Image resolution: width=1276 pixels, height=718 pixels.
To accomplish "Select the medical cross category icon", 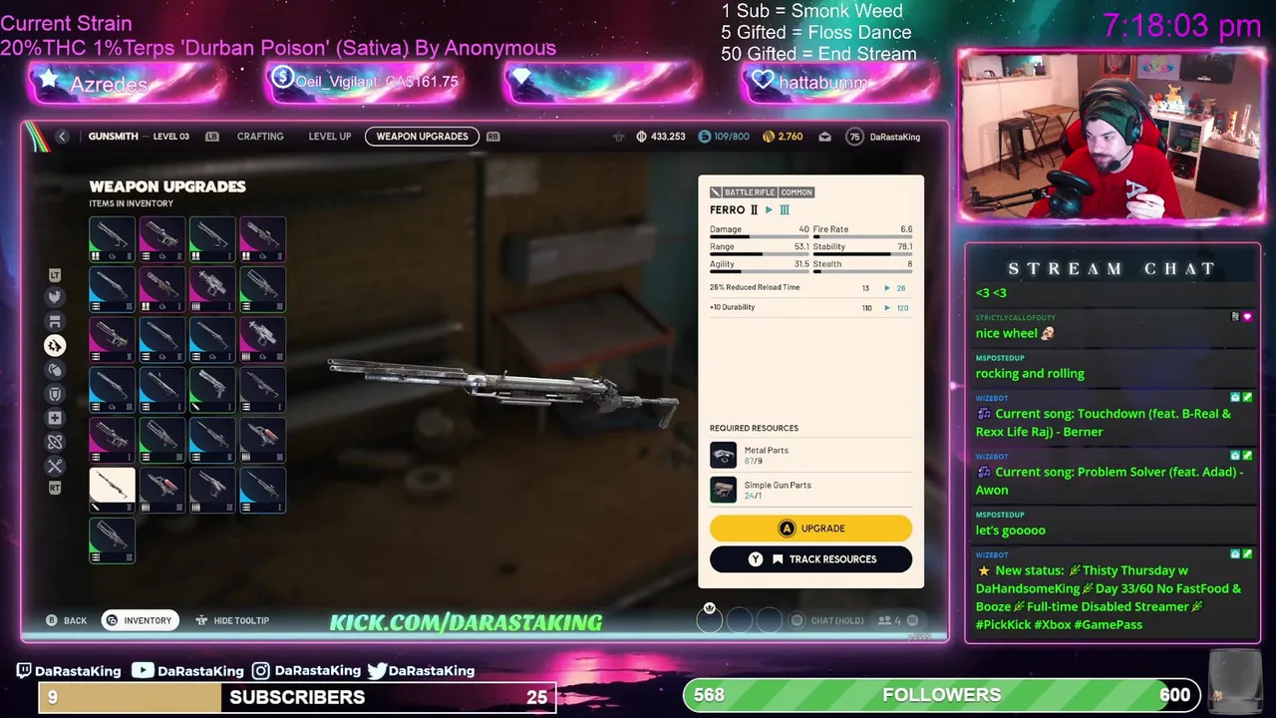I will coord(55,418).
